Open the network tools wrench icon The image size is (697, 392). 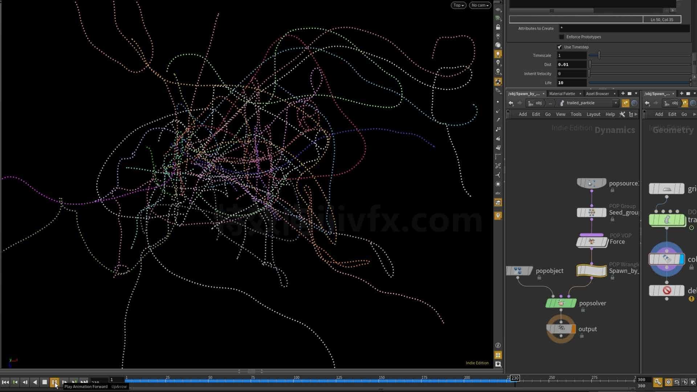pos(622,114)
